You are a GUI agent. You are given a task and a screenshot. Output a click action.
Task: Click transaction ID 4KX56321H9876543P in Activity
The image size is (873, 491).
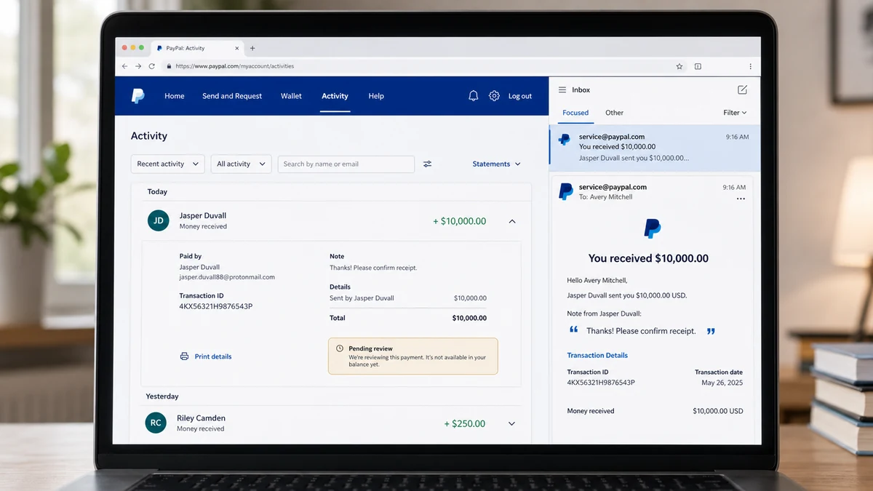click(216, 307)
